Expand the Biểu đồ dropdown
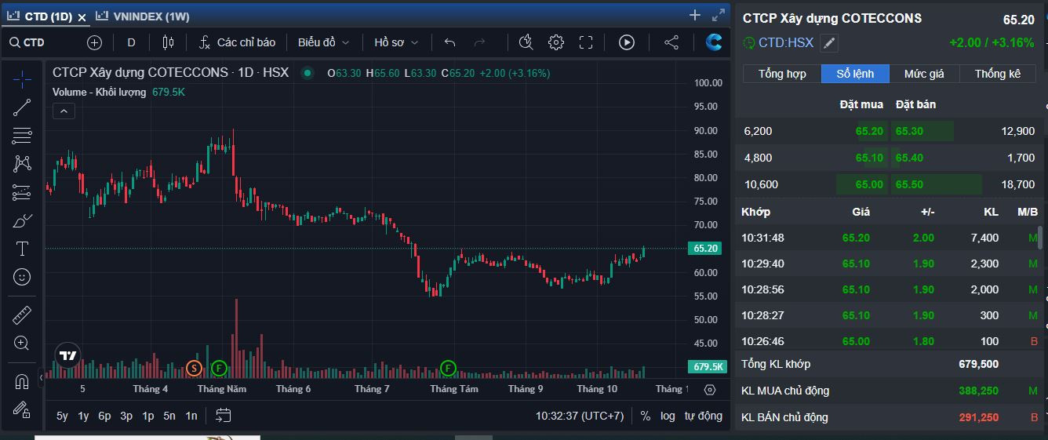The width and height of the screenshot is (1048, 440). 323,42
